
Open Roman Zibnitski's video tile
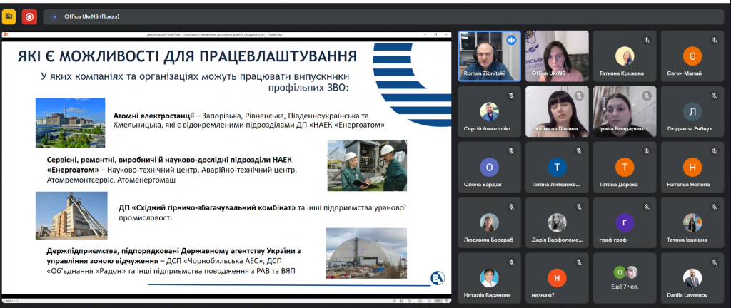tap(489, 54)
